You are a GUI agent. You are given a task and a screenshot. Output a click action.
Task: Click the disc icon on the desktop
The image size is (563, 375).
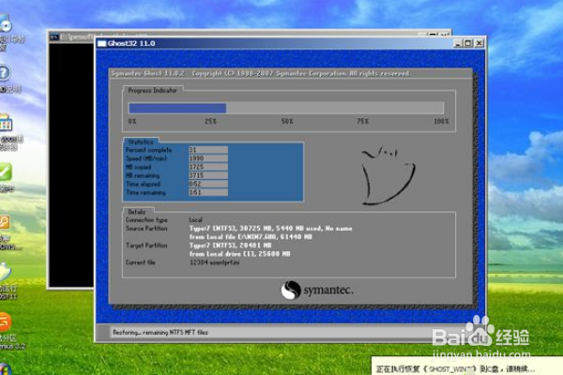5,23
